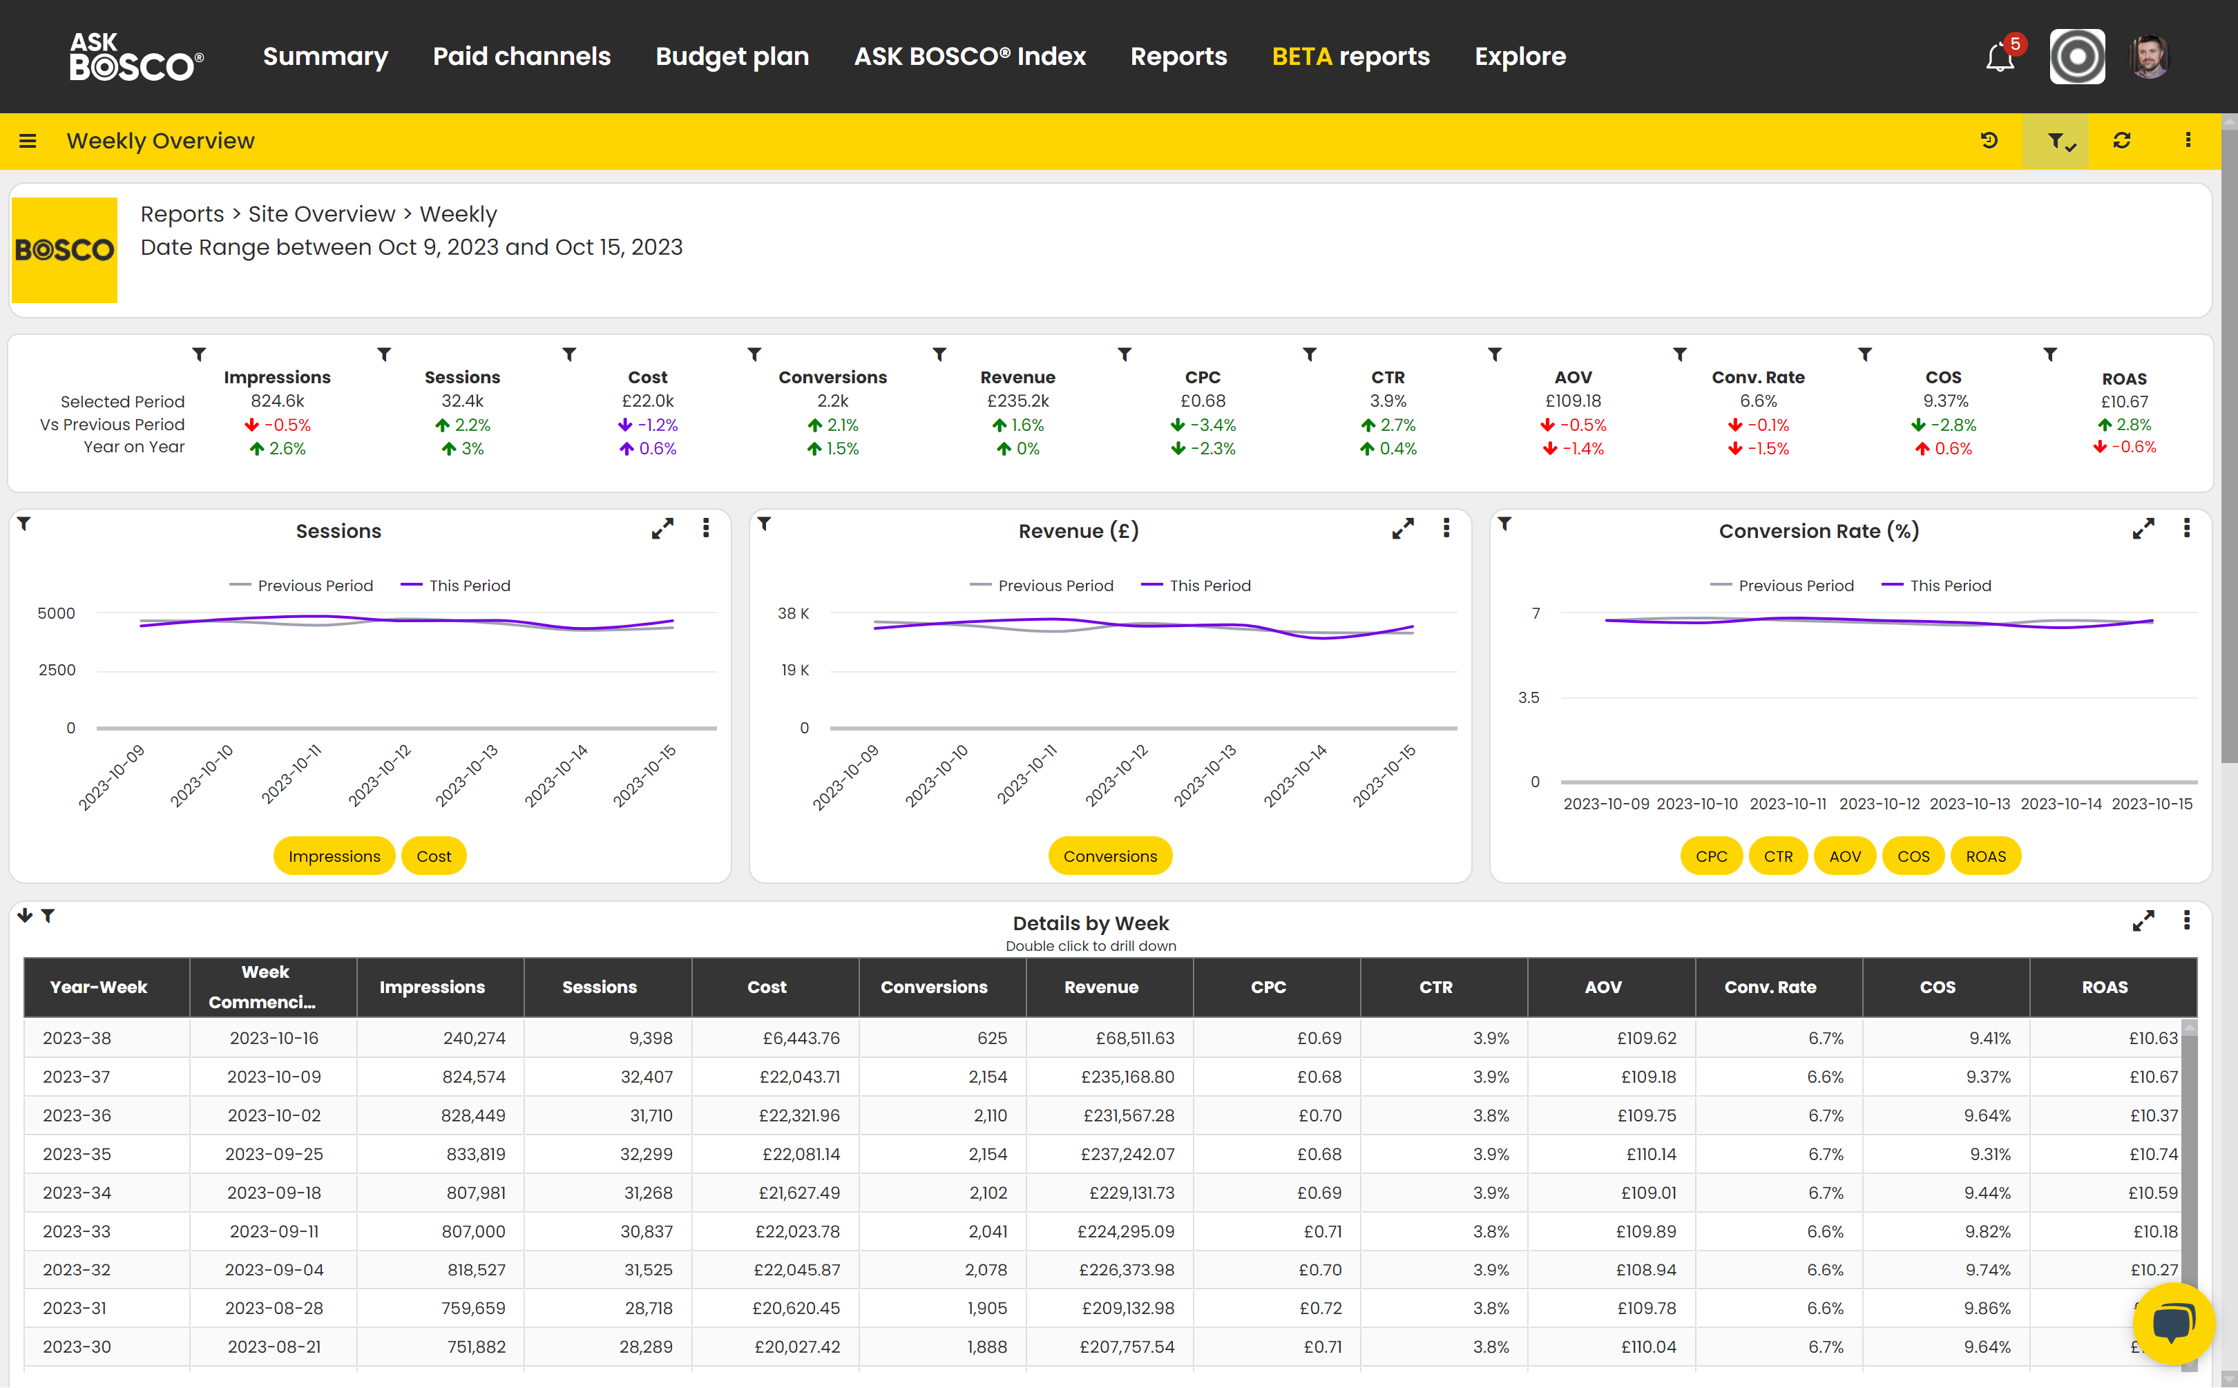Toggle the ROAS chip under Conversion Rate chart

click(x=1986, y=856)
